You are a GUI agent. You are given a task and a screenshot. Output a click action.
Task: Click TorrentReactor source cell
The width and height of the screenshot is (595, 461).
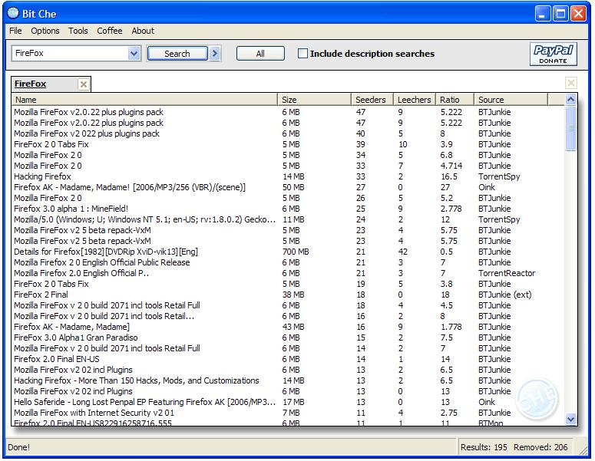coord(507,273)
